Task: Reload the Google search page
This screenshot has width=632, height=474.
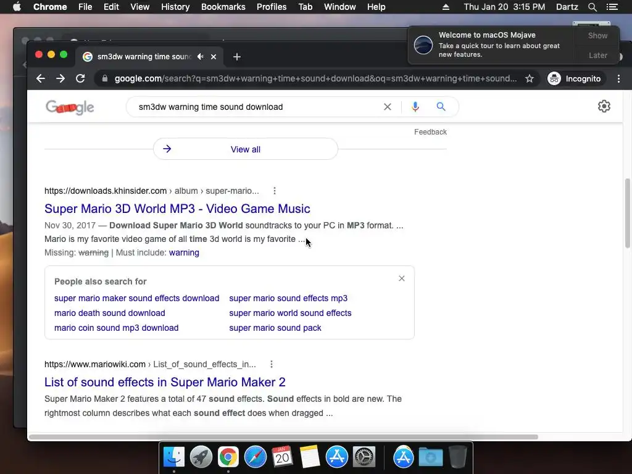Action: [80, 78]
